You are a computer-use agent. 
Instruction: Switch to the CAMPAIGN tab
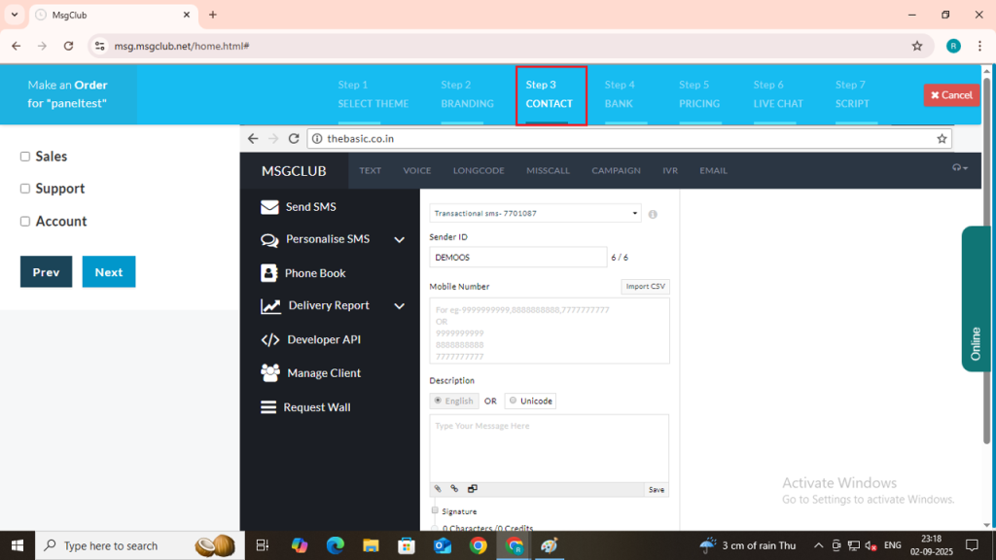(x=616, y=171)
